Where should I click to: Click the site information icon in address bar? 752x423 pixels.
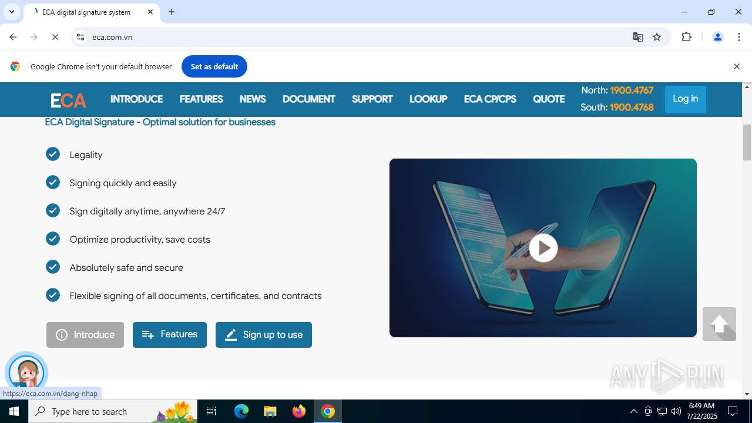coord(80,37)
